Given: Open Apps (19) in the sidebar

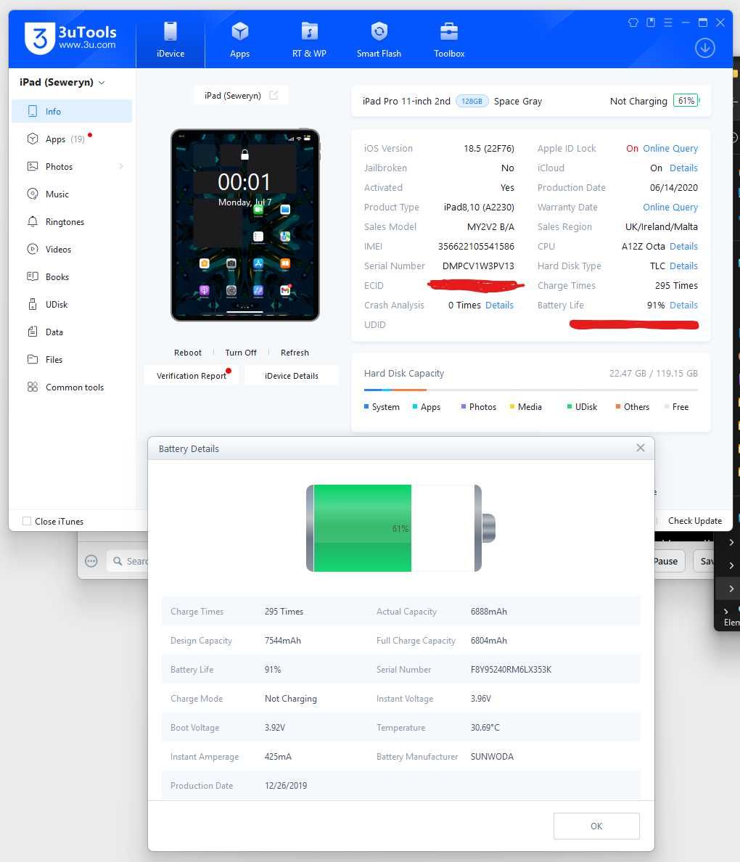Looking at the screenshot, I should pyautogui.click(x=72, y=139).
